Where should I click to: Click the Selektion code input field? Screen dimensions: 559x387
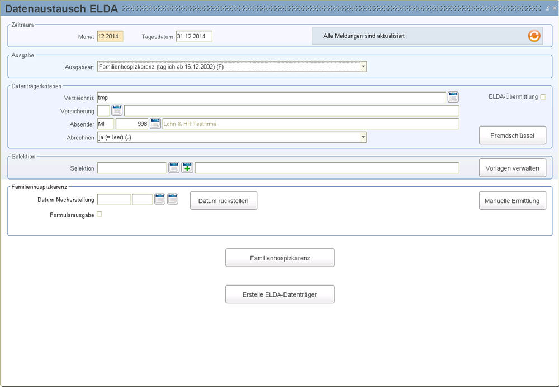click(132, 168)
